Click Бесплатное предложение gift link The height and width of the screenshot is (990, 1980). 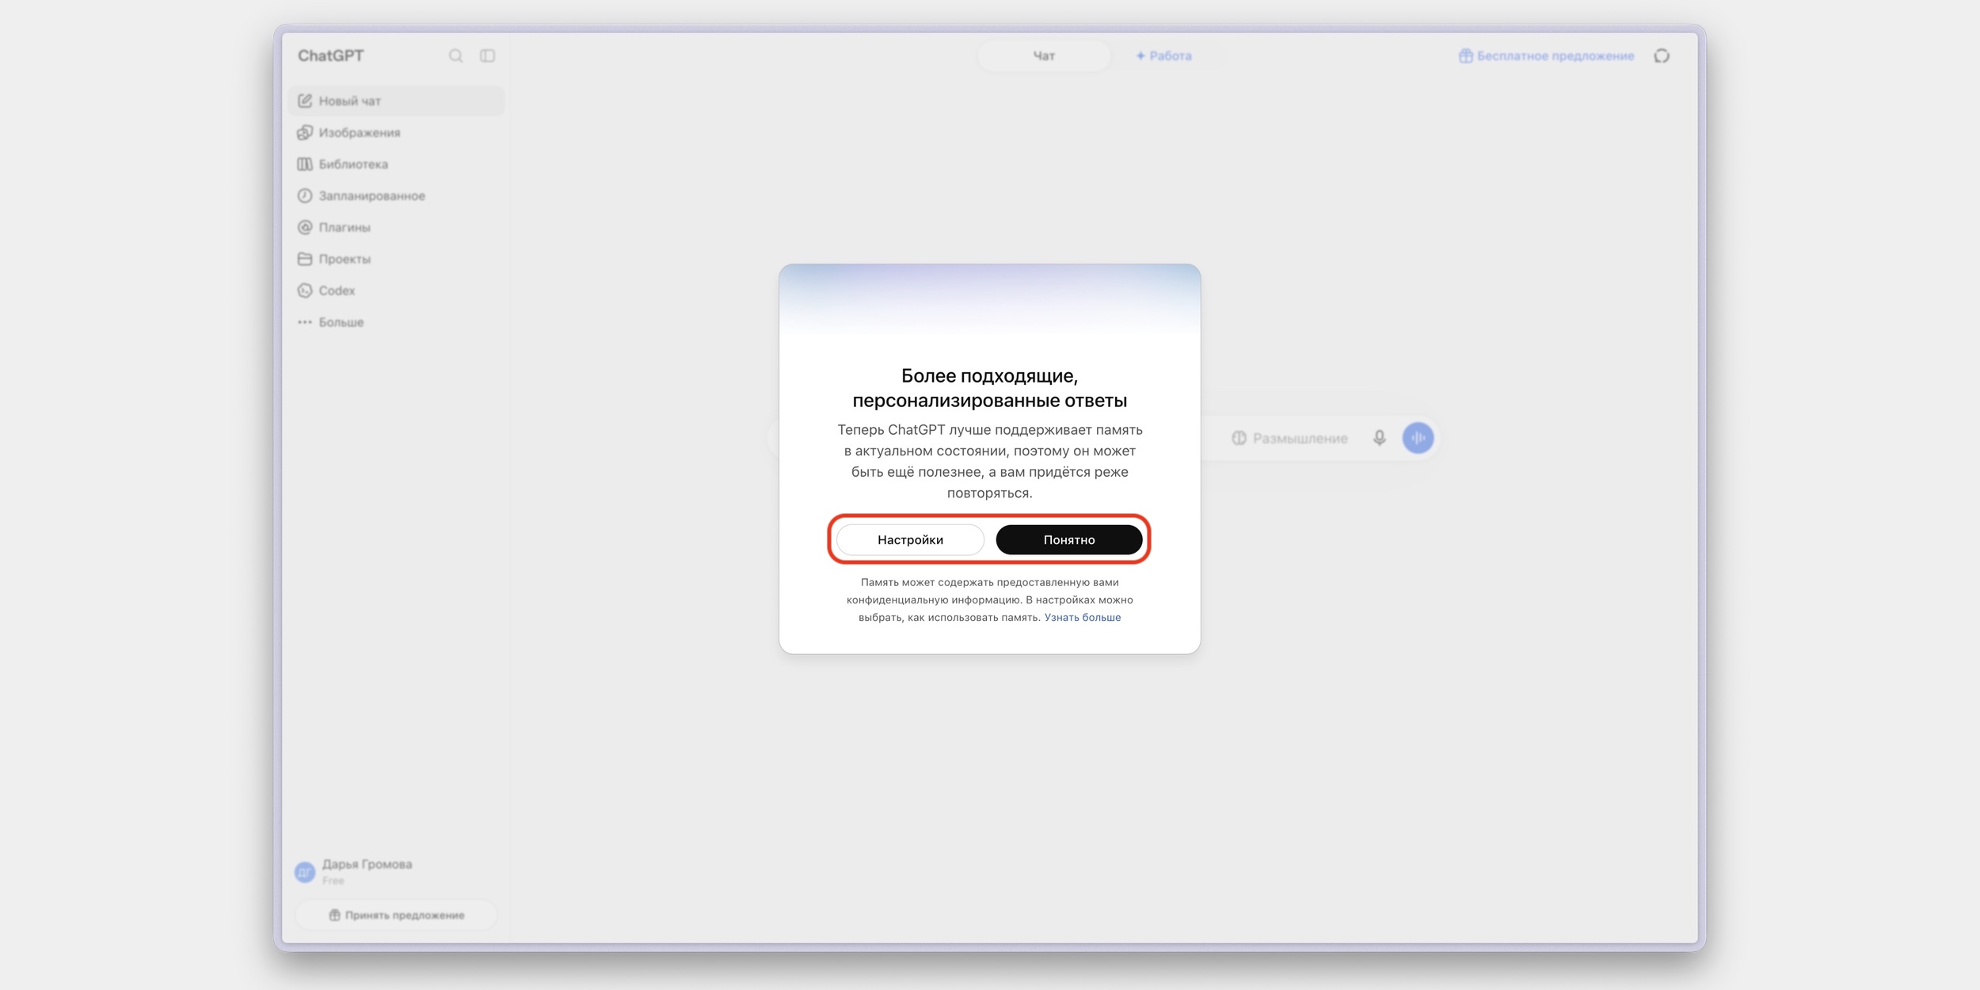[1546, 55]
